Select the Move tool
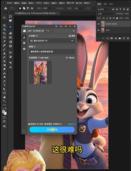The height and width of the screenshot is (171, 131). (4, 17)
